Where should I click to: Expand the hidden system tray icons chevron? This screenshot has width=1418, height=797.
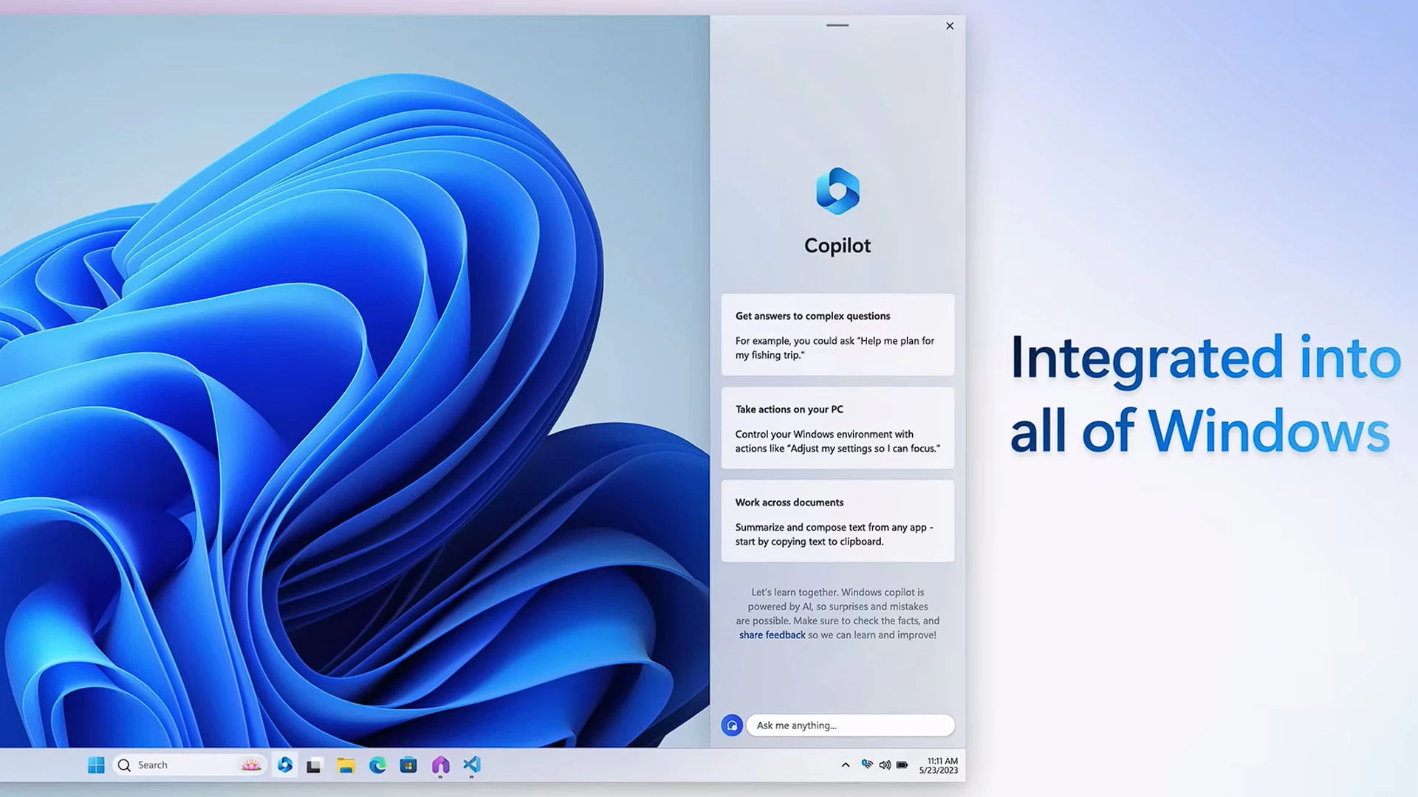[846, 765]
